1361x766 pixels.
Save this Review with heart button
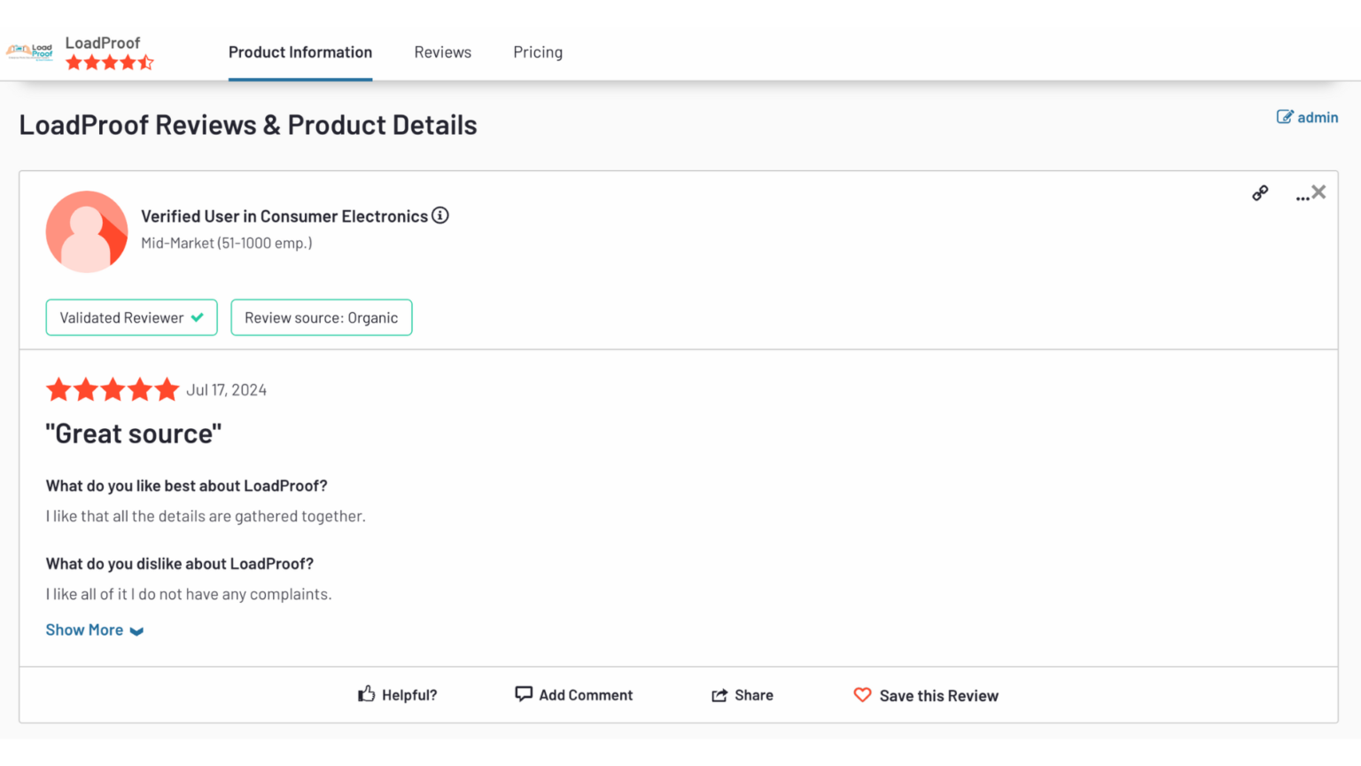pos(926,696)
